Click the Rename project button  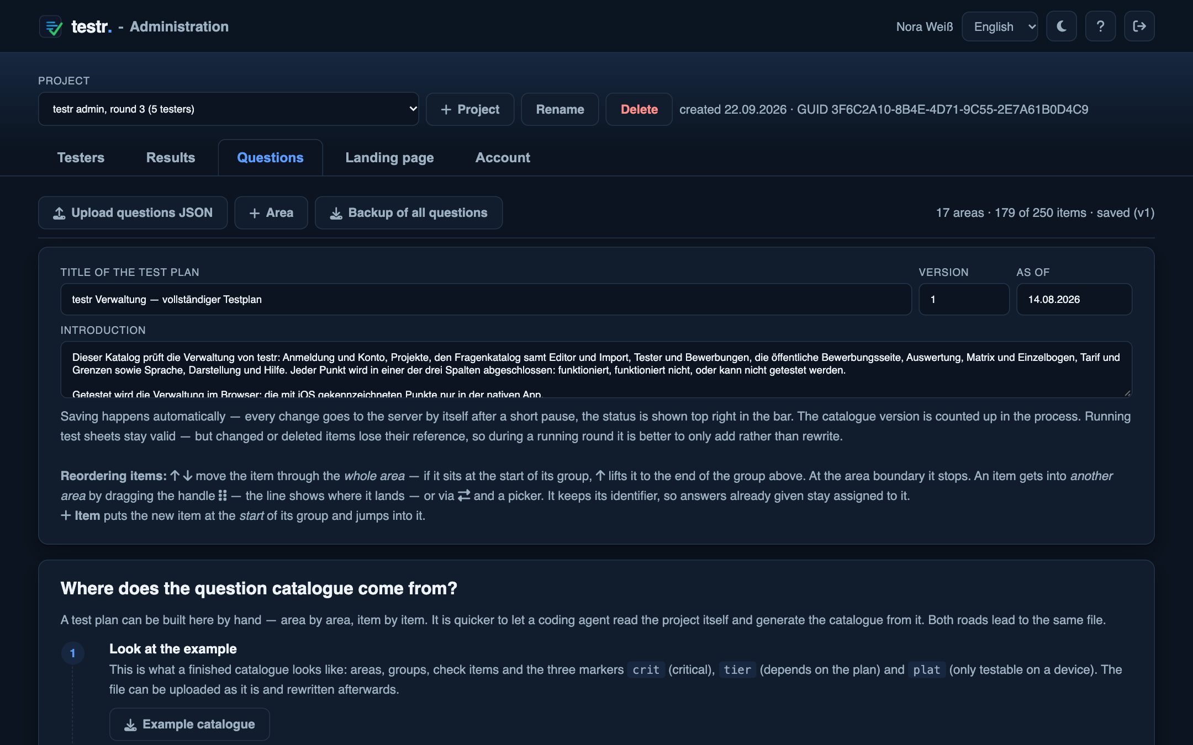pyautogui.click(x=559, y=109)
